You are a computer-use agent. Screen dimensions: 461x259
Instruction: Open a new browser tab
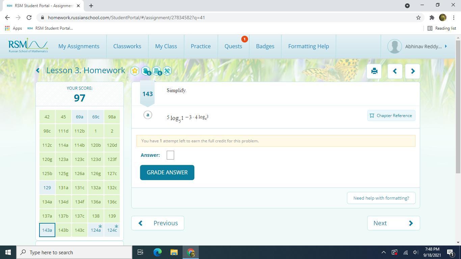(x=91, y=5)
